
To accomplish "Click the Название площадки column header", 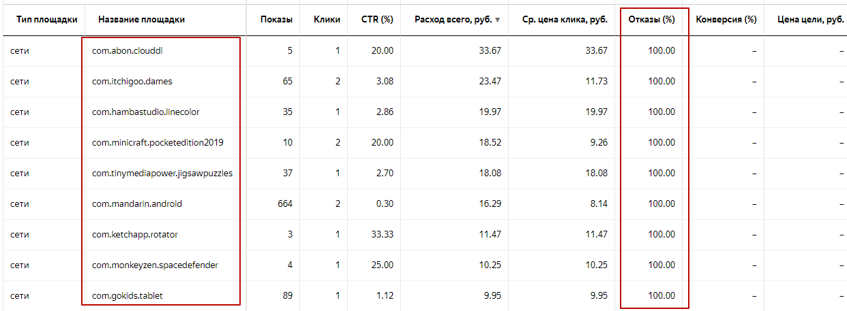I will point(141,20).
